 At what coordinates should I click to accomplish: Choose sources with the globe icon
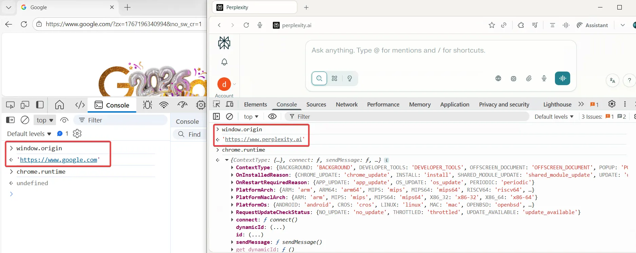(498, 78)
